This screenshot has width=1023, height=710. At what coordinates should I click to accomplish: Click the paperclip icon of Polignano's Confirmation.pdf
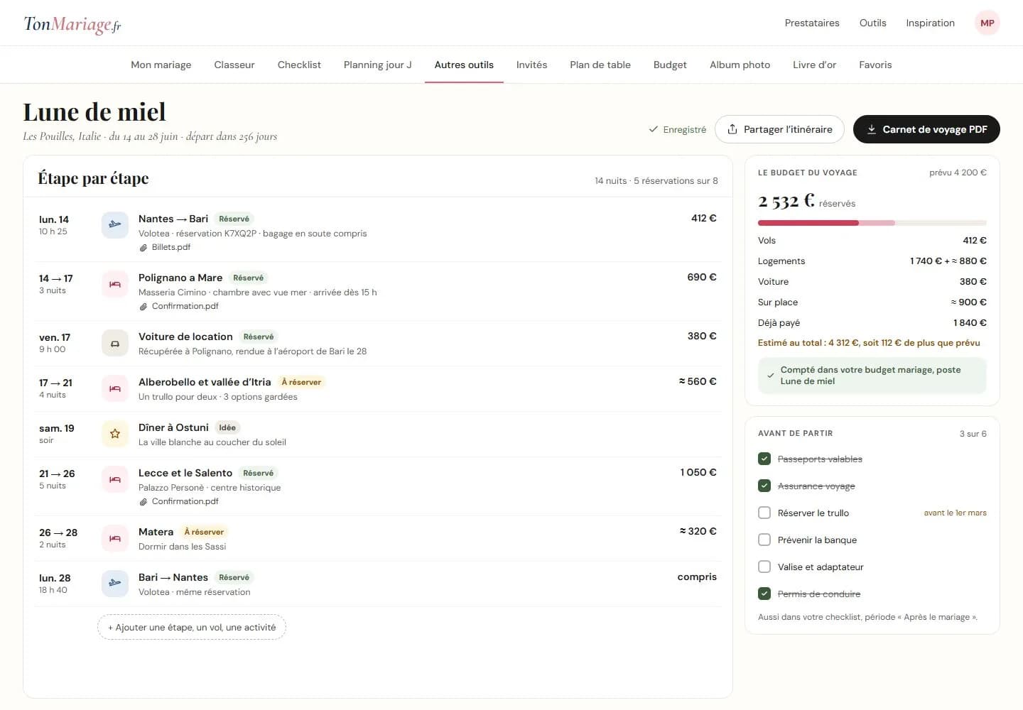tap(144, 307)
